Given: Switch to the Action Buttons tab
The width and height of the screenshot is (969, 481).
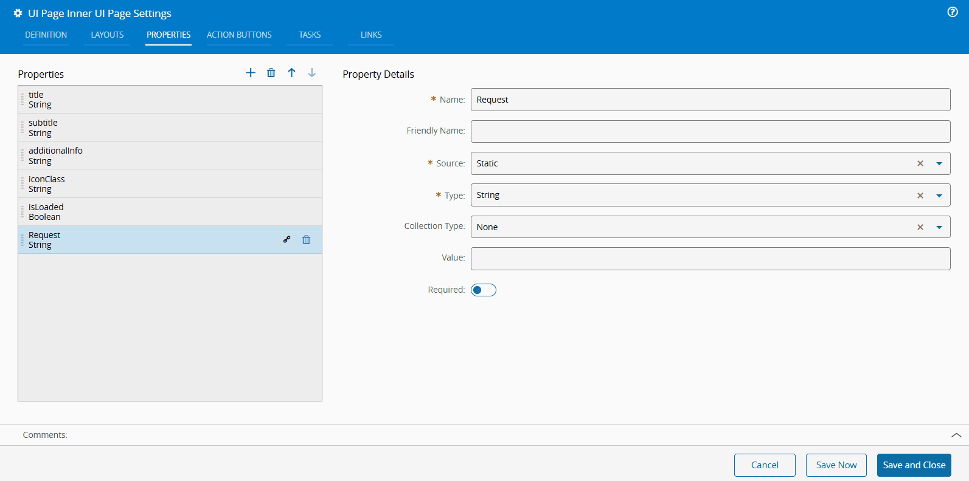Looking at the screenshot, I should coord(239,35).
